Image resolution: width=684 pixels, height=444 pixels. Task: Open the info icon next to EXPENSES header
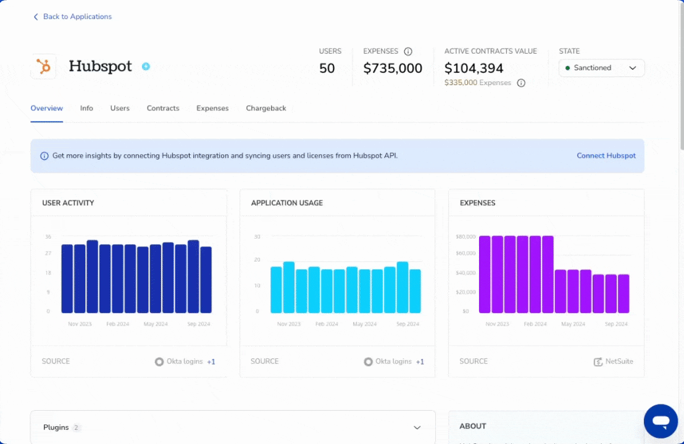408,51
